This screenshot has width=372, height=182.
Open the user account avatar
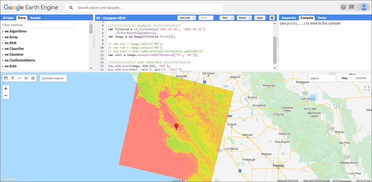[x=364, y=7]
